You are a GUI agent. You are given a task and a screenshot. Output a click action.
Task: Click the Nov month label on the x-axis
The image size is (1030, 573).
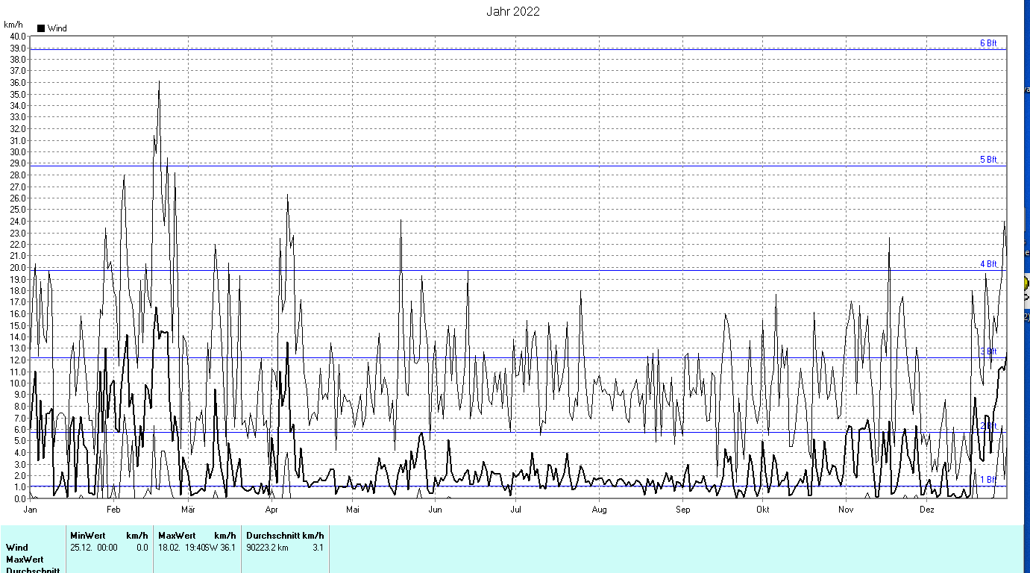pyautogui.click(x=846, y=510)
